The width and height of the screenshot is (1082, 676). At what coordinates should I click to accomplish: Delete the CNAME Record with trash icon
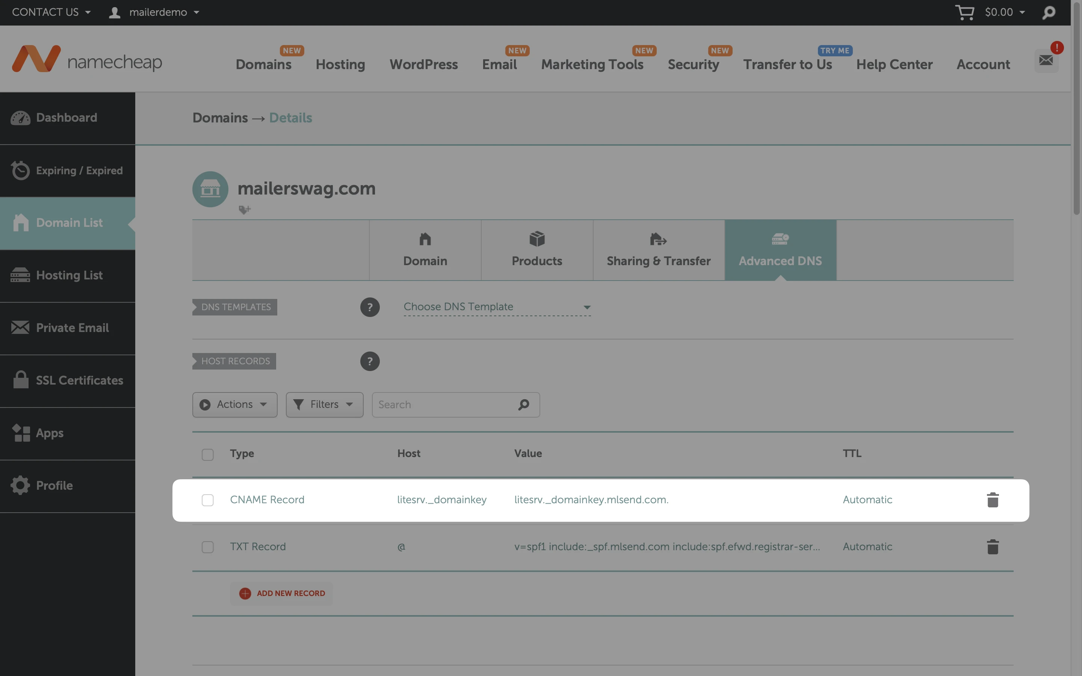992,500
